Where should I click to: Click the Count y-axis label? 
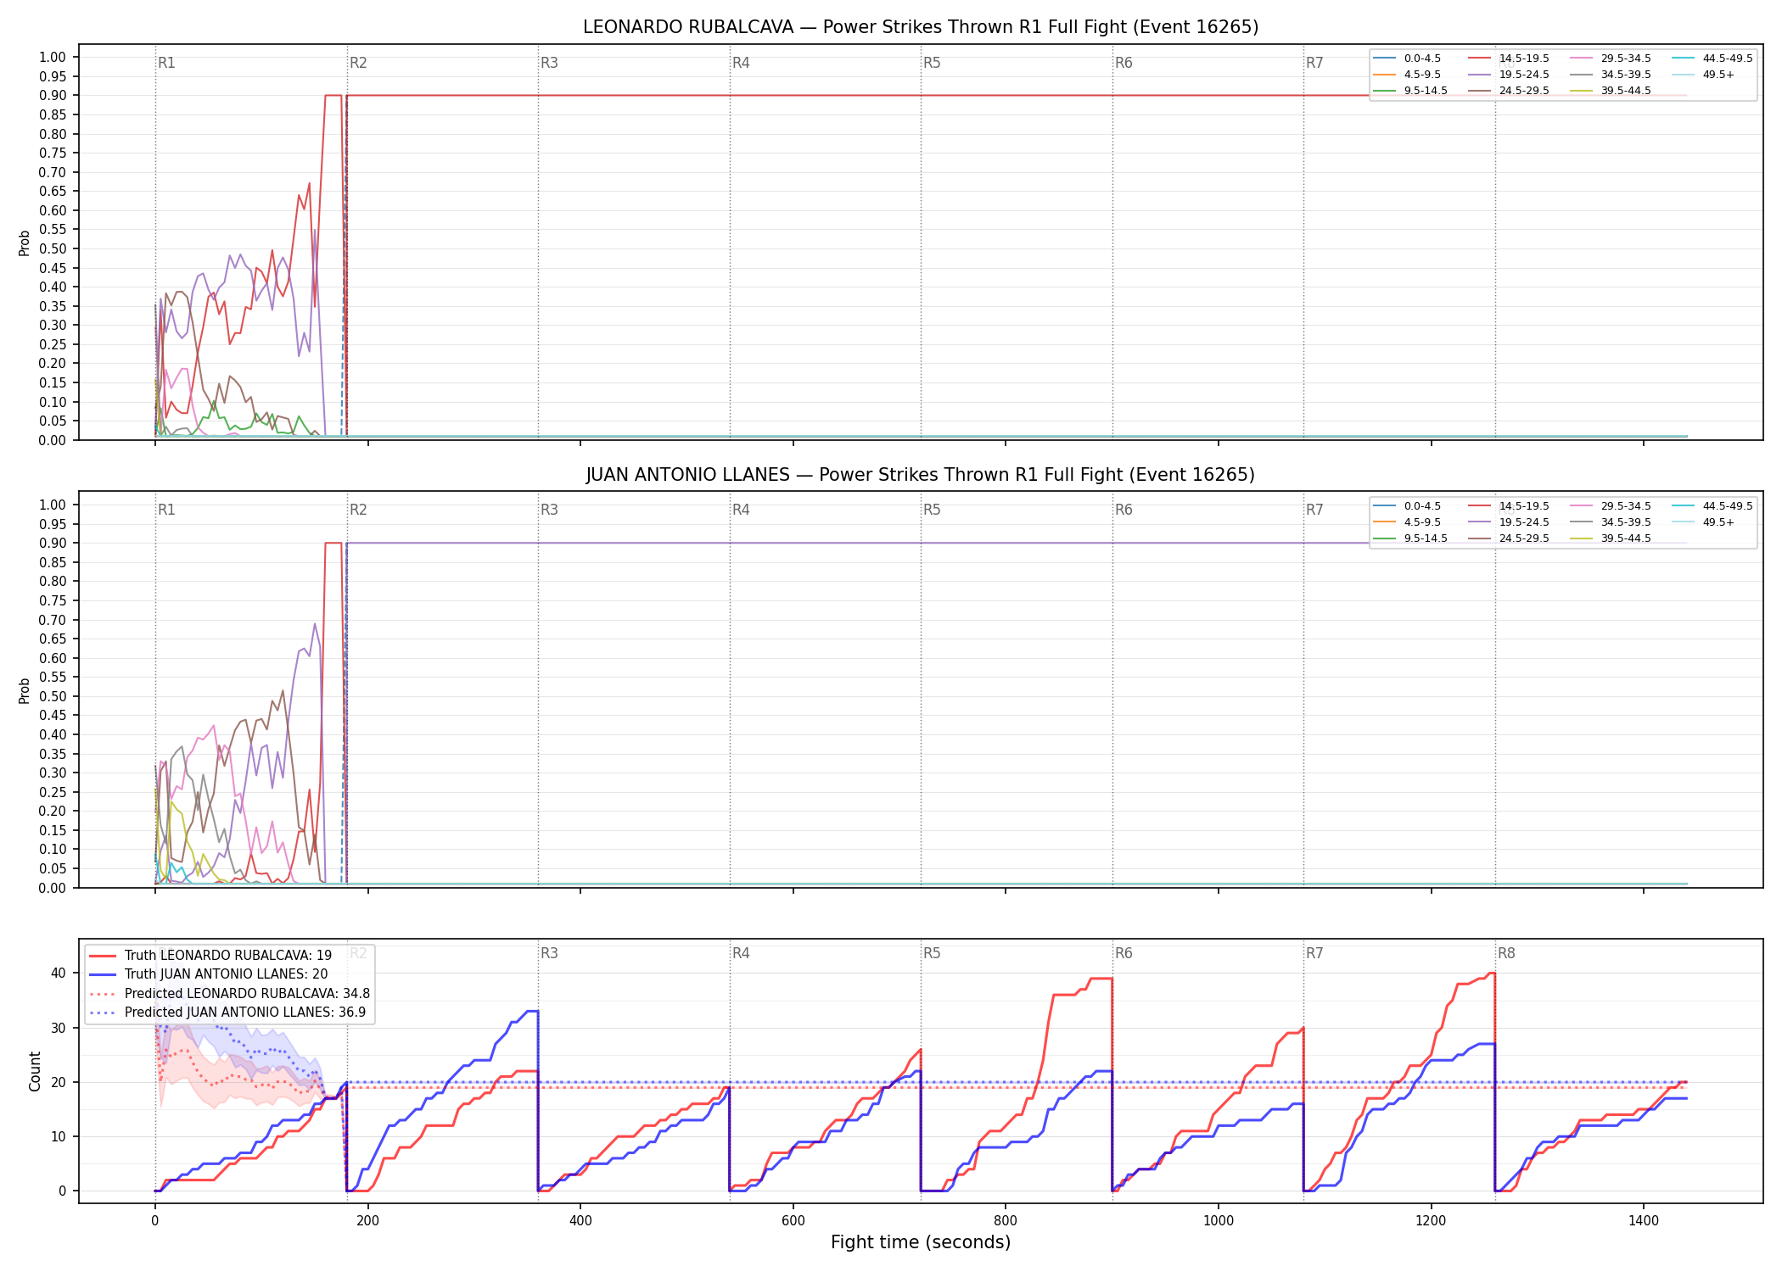click(x=35, y=1071)
